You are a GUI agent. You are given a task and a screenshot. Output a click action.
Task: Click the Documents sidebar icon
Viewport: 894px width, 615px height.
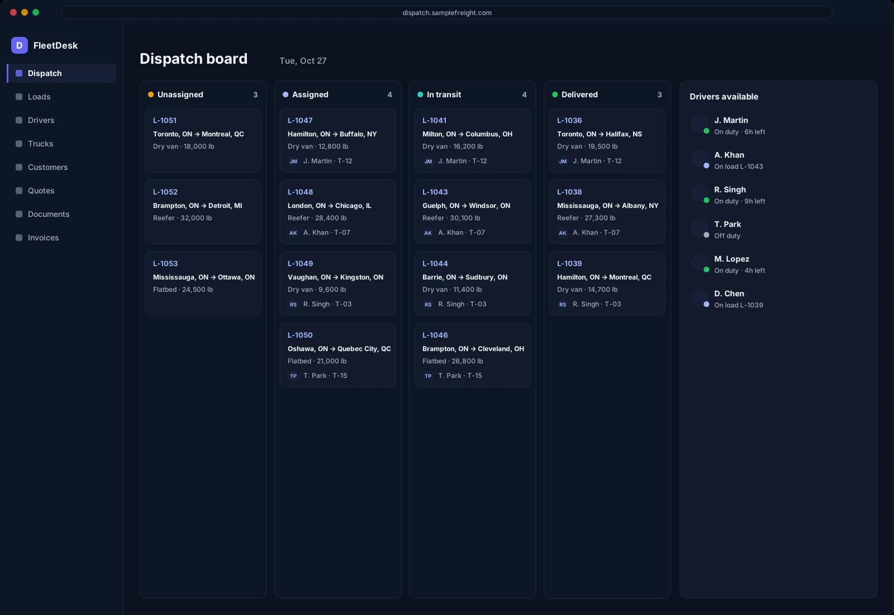point(19,214)
